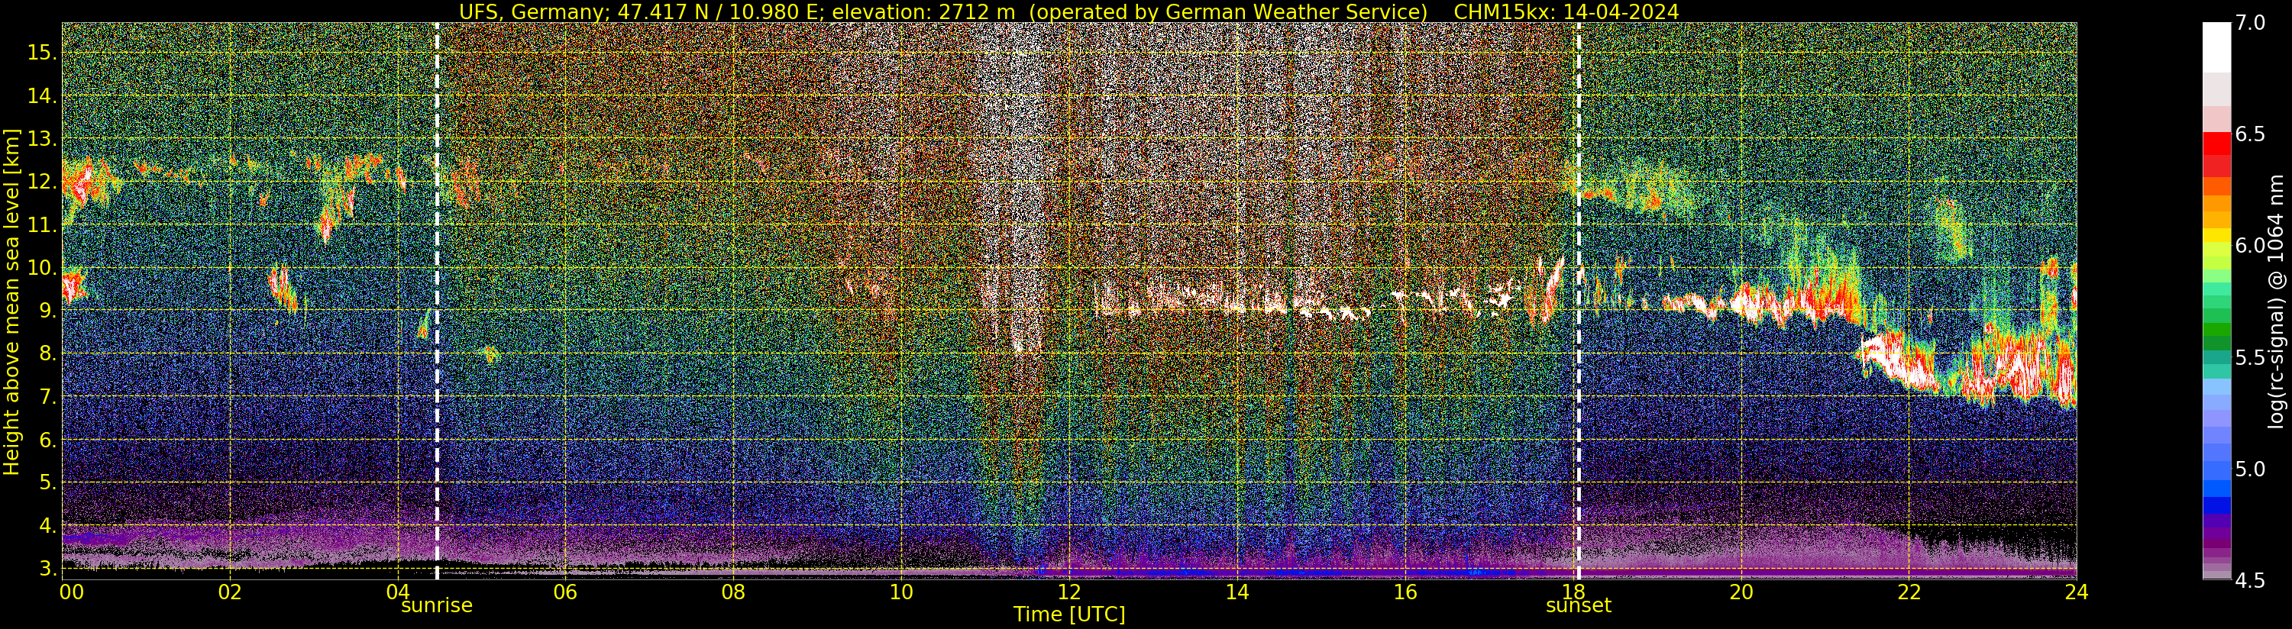Click the white segment atop the colorbar

pyautogui.click(x=2216, y=47)
